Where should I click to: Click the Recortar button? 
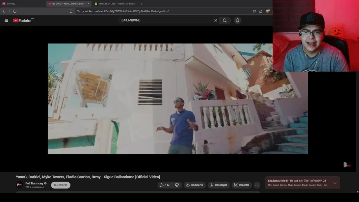242,185
